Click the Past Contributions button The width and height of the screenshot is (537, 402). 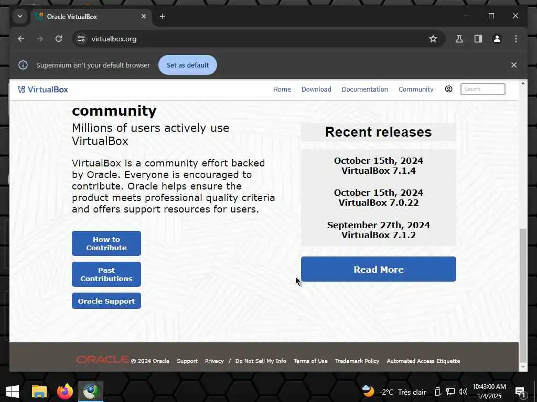[106, 274]
